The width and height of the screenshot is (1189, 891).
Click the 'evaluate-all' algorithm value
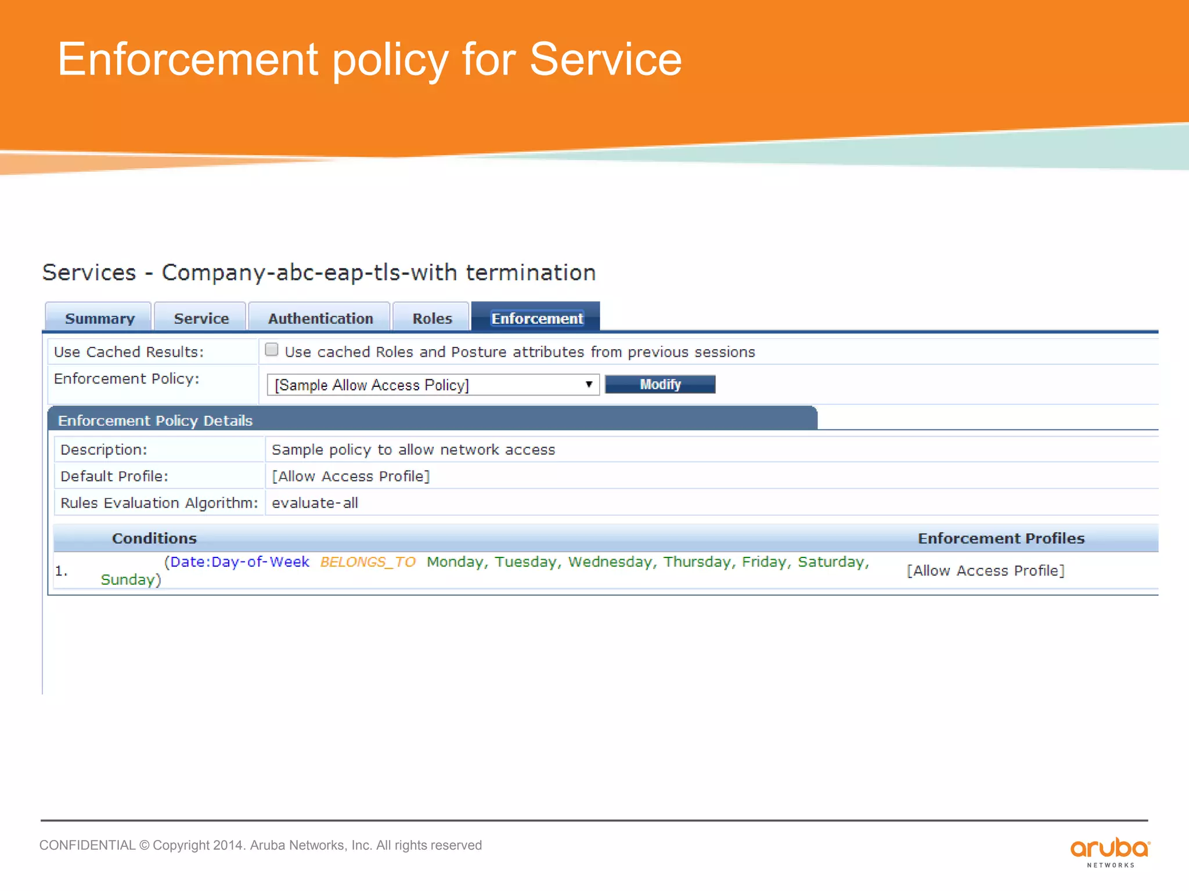click(x=315, y=503)
